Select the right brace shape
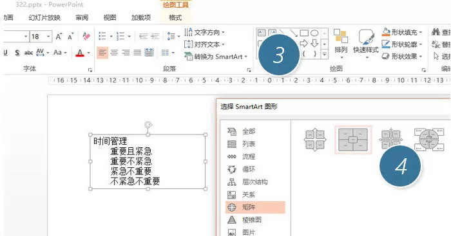This screenshot has width=451, height=236. [314, 53]
